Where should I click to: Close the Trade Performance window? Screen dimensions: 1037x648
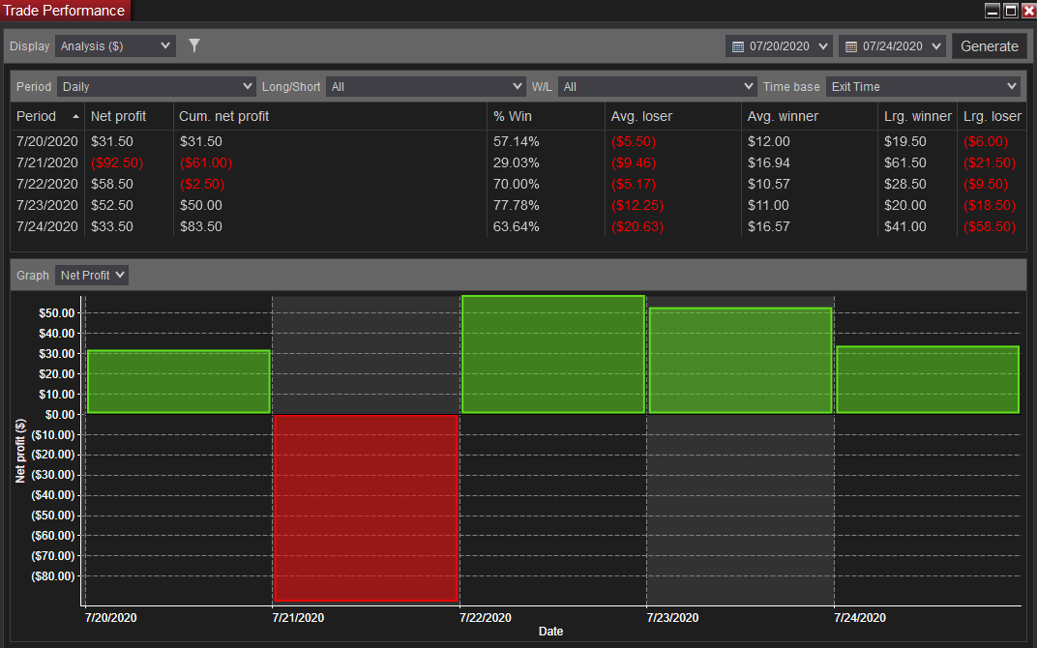1029,11
